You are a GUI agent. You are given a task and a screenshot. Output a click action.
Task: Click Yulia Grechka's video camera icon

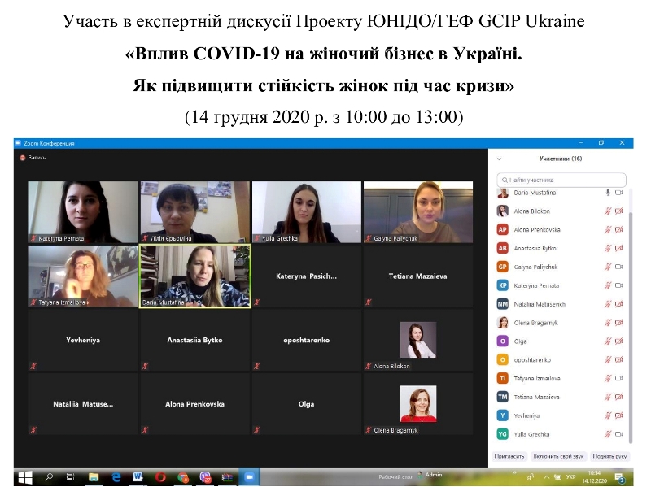[x=618, y=434]
